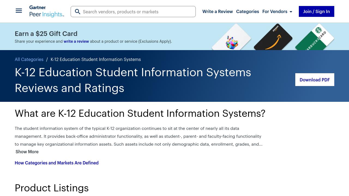This screenshot has width=349, height=196.
Task: Expand description with Show More
Action: pyautogui.click(x=27, y=152)
